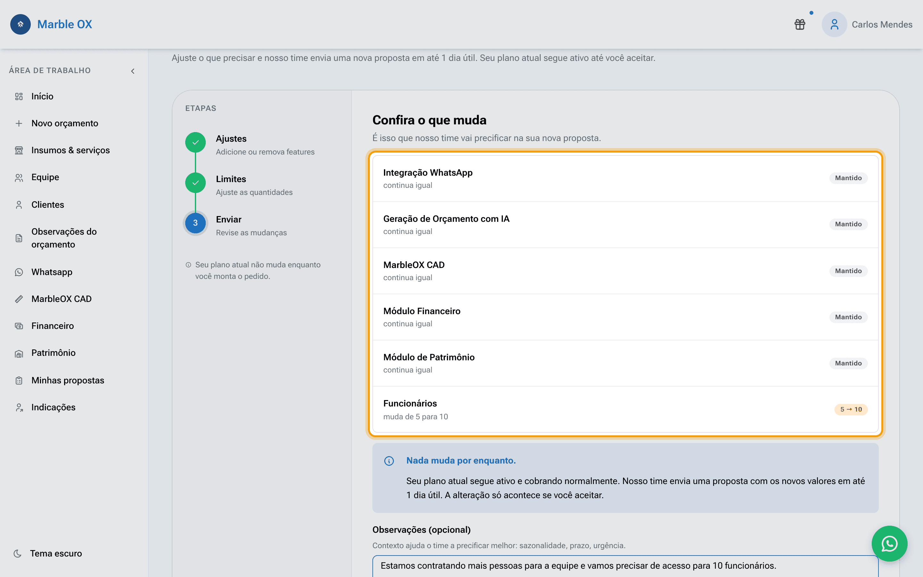Click Mantido badge for MarbleOX CAD row
Viewport: 923px width, 577px height.
pyautogui.click(x=848, y=271)
